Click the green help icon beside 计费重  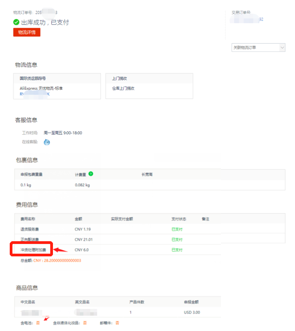pyautogui.click(x=91, y=174)
